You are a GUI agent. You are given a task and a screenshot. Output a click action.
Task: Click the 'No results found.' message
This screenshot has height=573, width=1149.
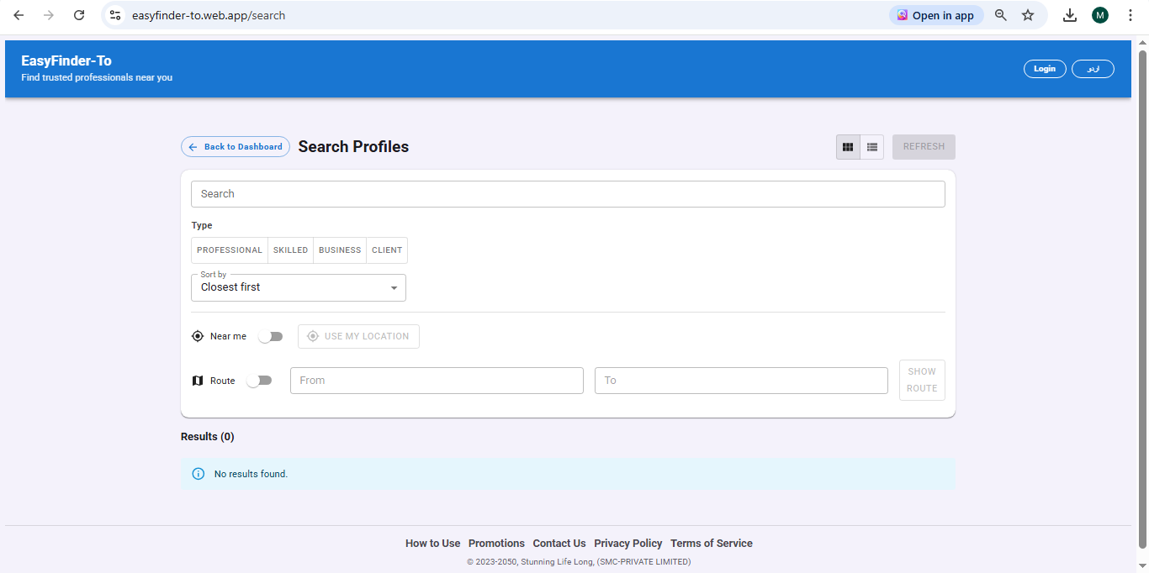[251, 474]
